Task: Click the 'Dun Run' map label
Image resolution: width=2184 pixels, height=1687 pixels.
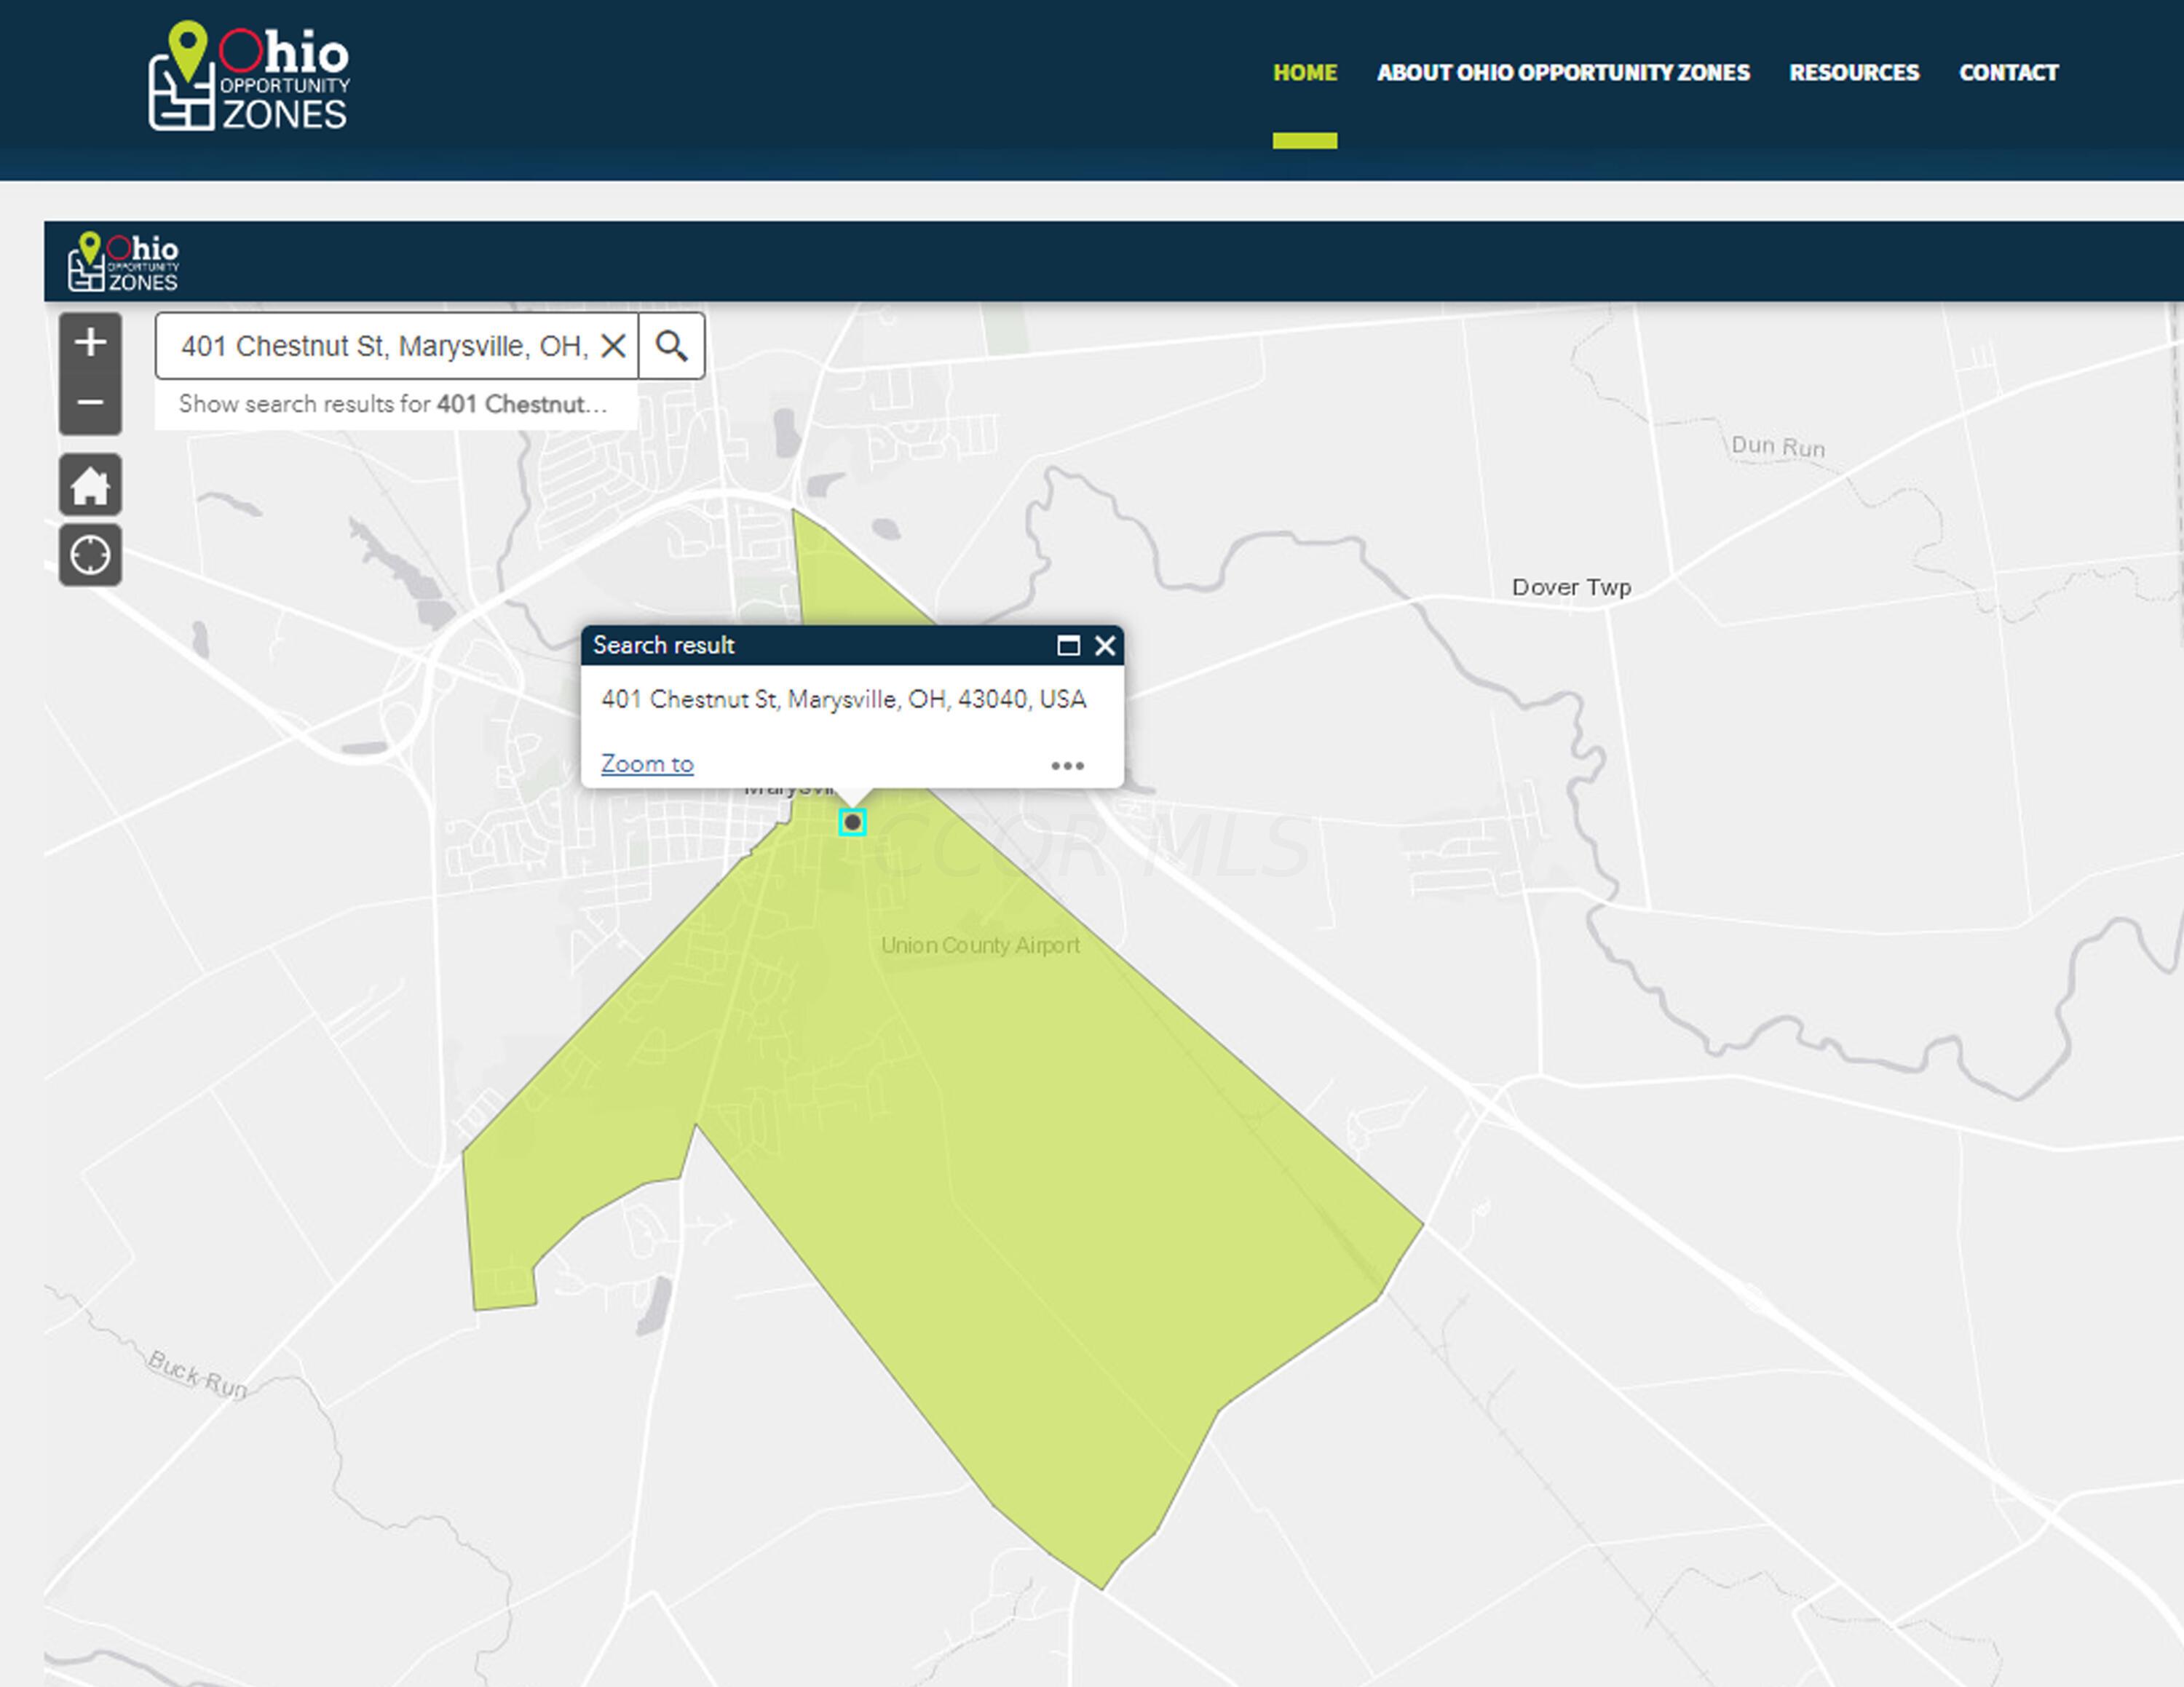Action: click(1778, 445)
